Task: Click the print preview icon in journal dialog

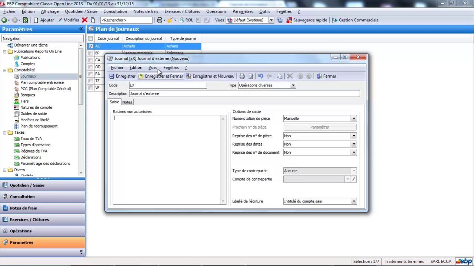Action: (251, 76)
